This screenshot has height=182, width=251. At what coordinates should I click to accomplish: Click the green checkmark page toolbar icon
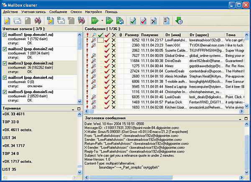133,21
